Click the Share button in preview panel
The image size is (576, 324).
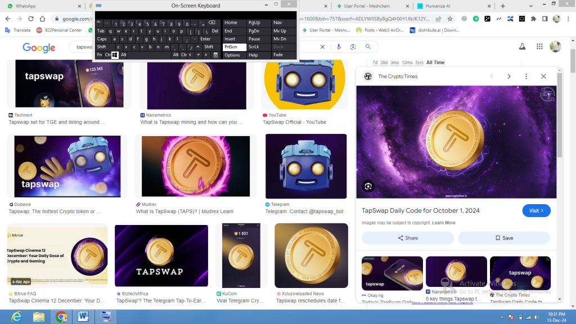pyautogui.click(x=408, y=238)
